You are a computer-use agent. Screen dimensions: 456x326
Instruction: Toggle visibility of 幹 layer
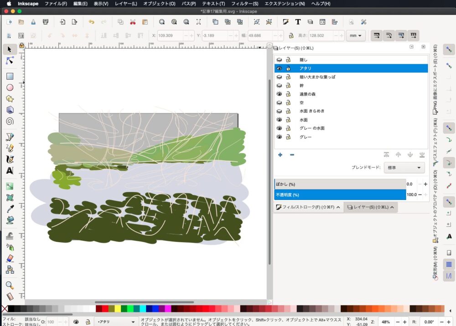pos(280,86)
